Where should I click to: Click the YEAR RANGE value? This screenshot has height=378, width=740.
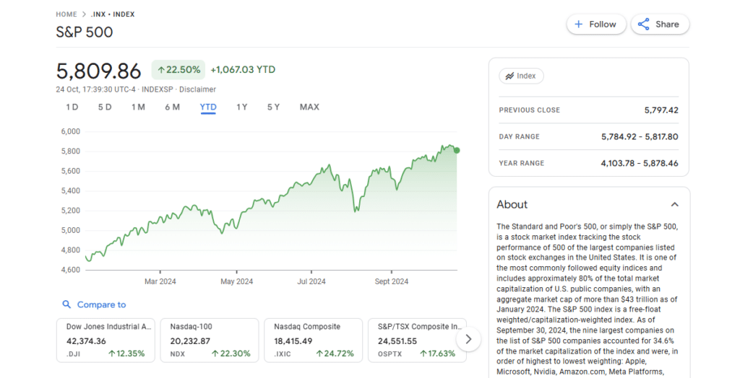click(640, 163)
